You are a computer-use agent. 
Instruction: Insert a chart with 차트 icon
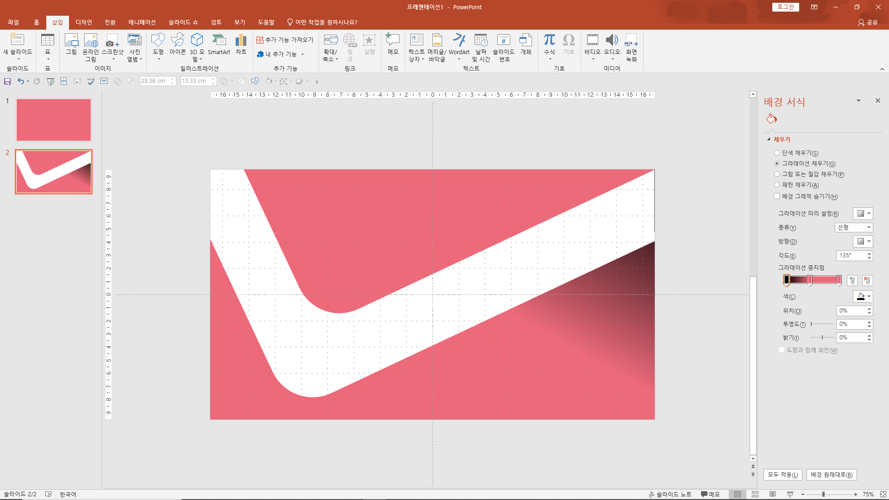pos(241,45)
